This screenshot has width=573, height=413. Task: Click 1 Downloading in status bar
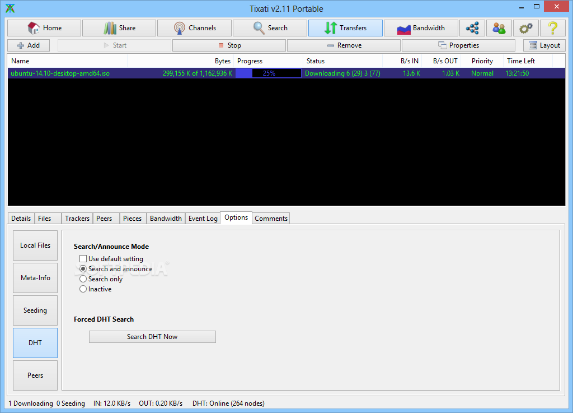click(31, 403)
